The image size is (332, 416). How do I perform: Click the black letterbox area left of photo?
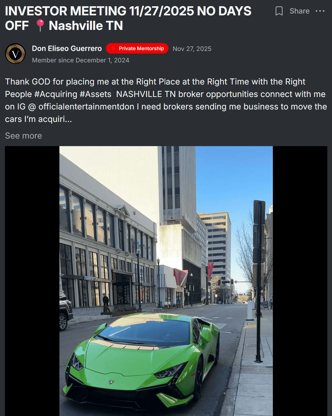pos(32,281)
